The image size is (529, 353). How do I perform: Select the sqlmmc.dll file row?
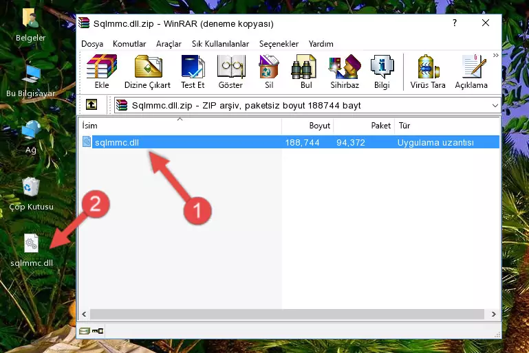coord(290,142)
